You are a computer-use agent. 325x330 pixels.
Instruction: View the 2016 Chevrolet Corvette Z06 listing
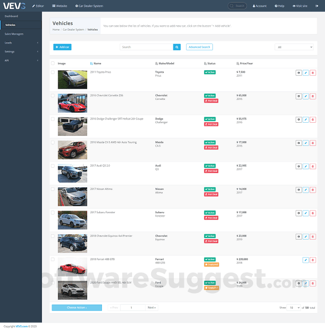coord(299,96)
